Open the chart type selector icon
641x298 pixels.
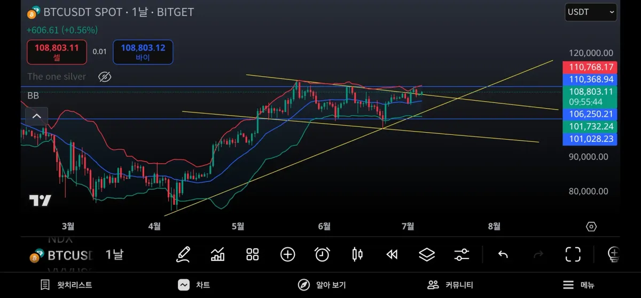click(x=218, y=254)
